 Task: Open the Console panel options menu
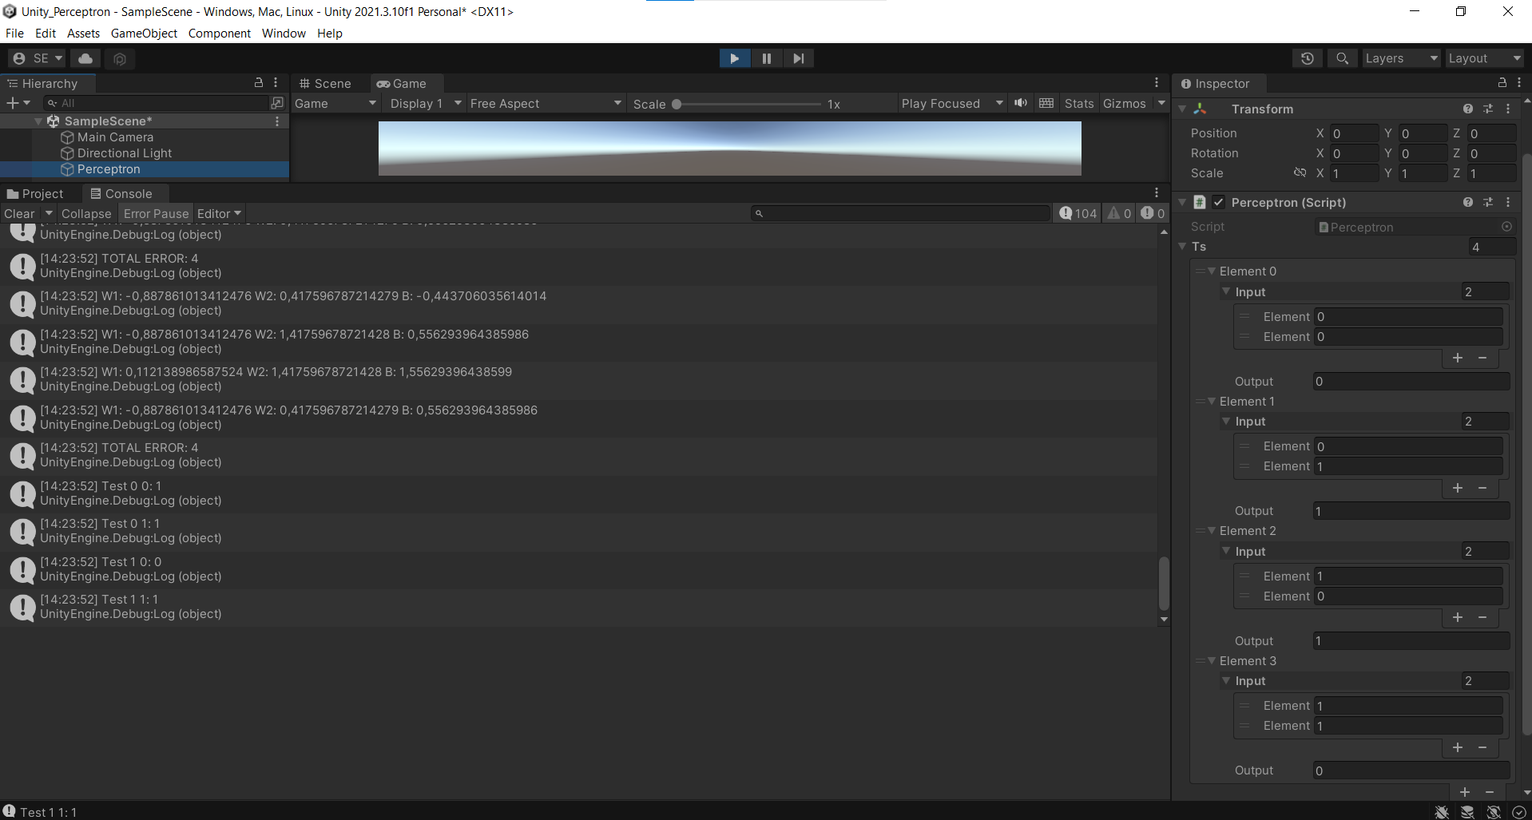(x=1156, y=193)
